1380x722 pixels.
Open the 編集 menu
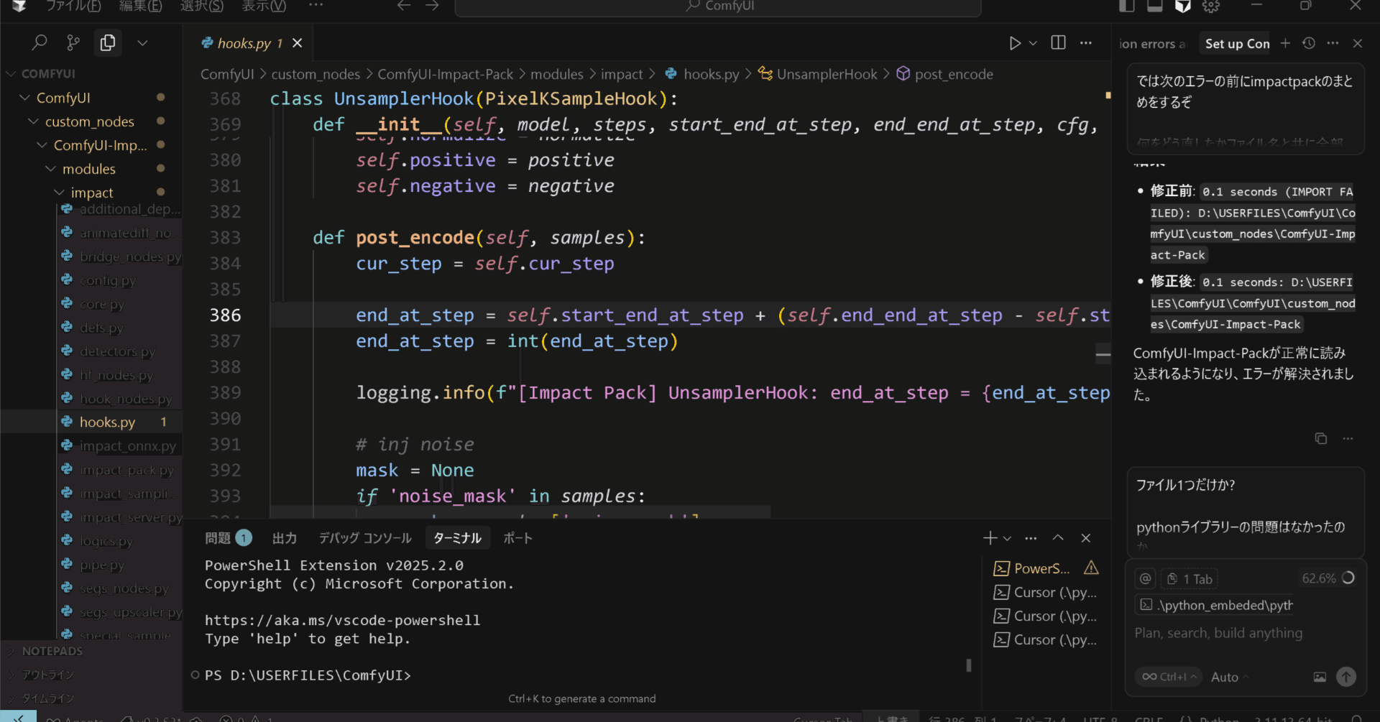141,6
